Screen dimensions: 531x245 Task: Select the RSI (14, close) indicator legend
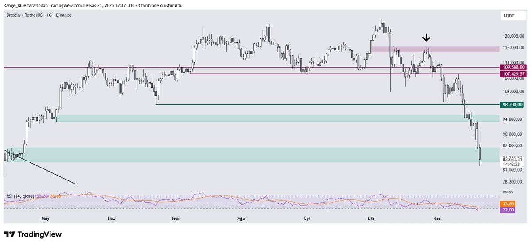pyautogui.click(x=20, y=196)
